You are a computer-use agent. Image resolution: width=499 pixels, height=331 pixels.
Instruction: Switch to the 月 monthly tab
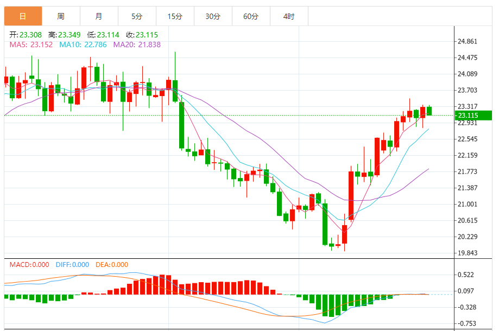point(99,16)
